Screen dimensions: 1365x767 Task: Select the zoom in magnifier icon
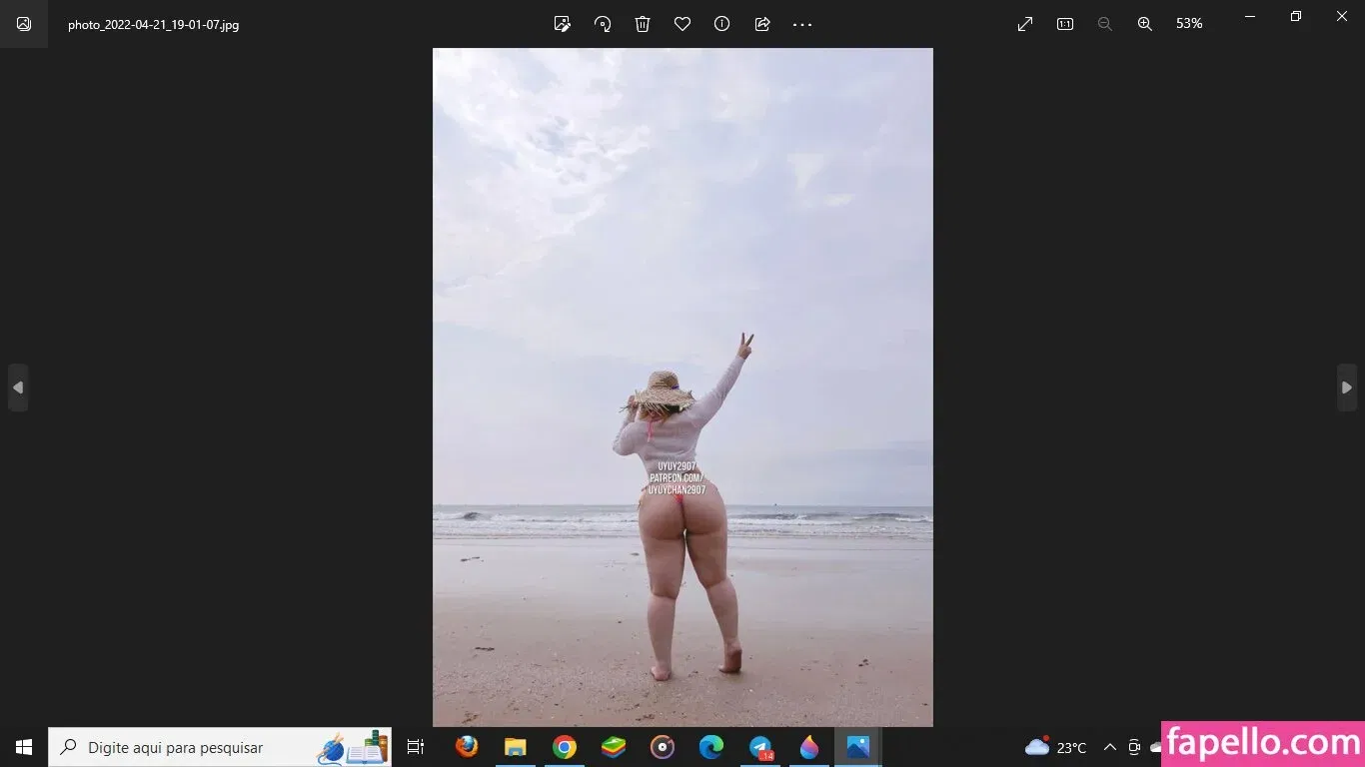[1144, 24]
